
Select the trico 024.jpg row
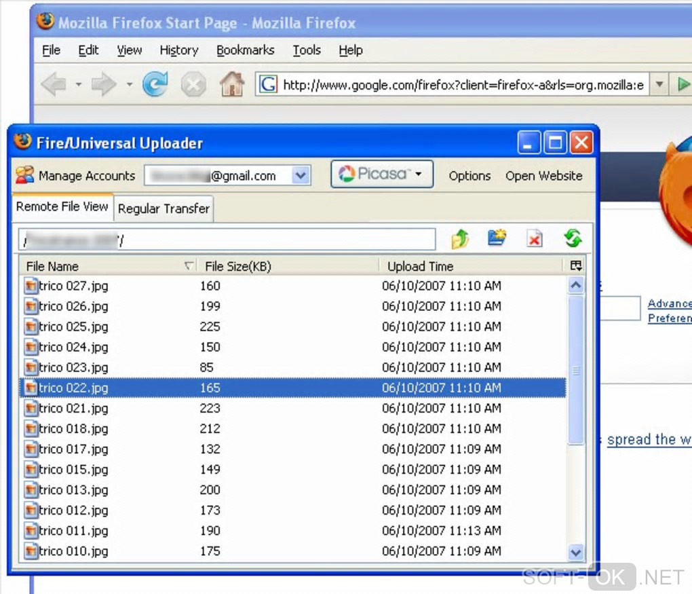[292, 347]
